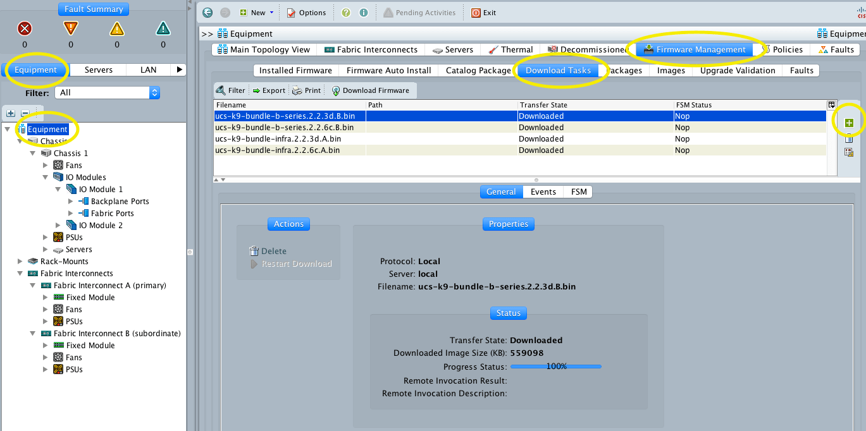Click the Fault Summary button
Screen dimensions: 866x431
tap(93, 9)
